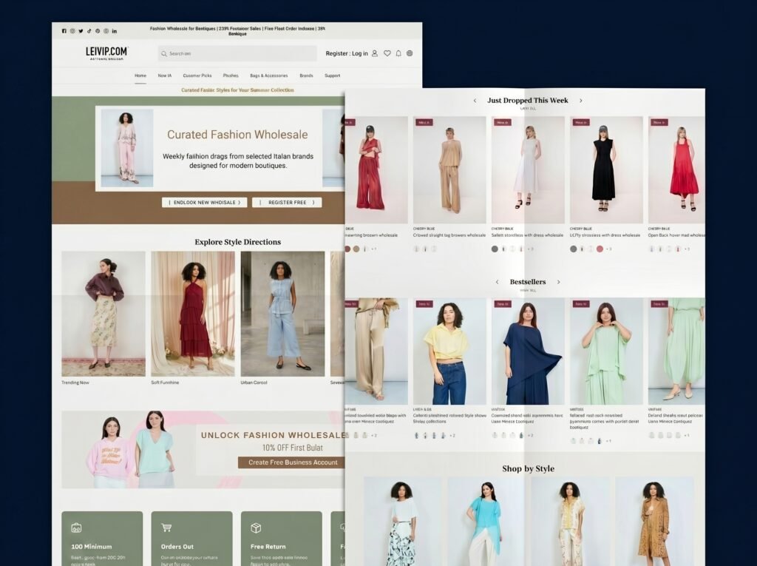
Task: Open the Brands menu item
Action: pos(306,75)
